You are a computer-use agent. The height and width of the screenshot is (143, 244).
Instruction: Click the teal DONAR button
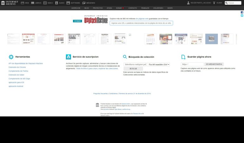[x=78, y=21]
